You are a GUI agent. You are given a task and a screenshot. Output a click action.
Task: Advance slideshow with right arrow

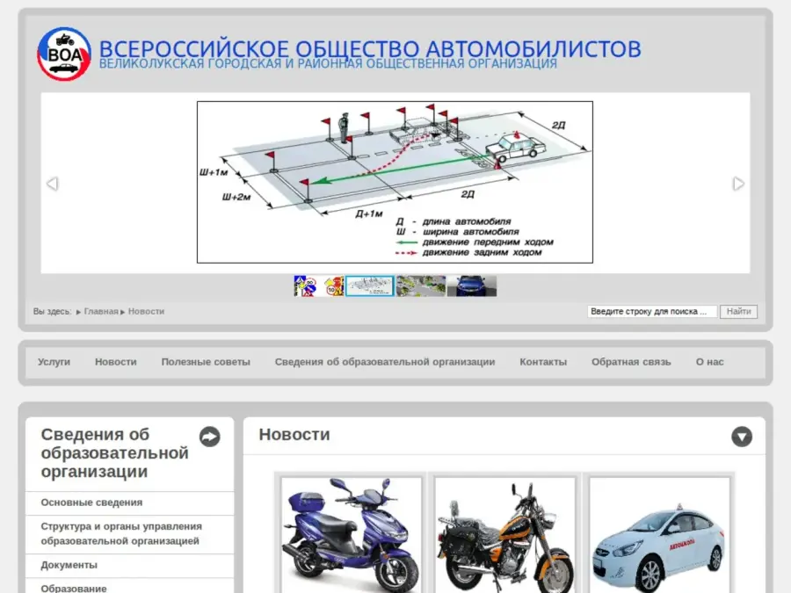[738, 184]
